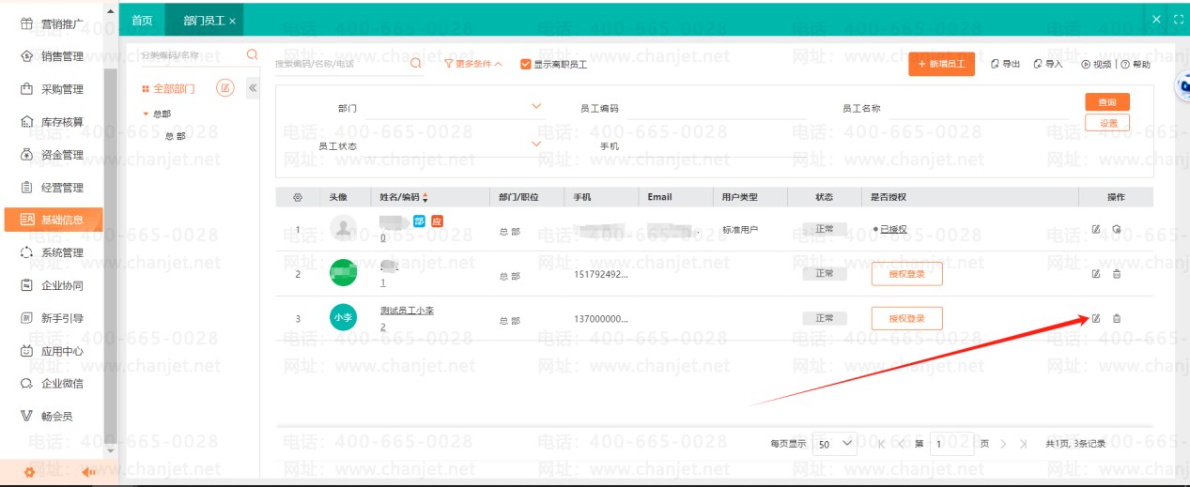Select the highlighted 基础信息 sidebar item
1190x487 pixels.
point(54,220)
